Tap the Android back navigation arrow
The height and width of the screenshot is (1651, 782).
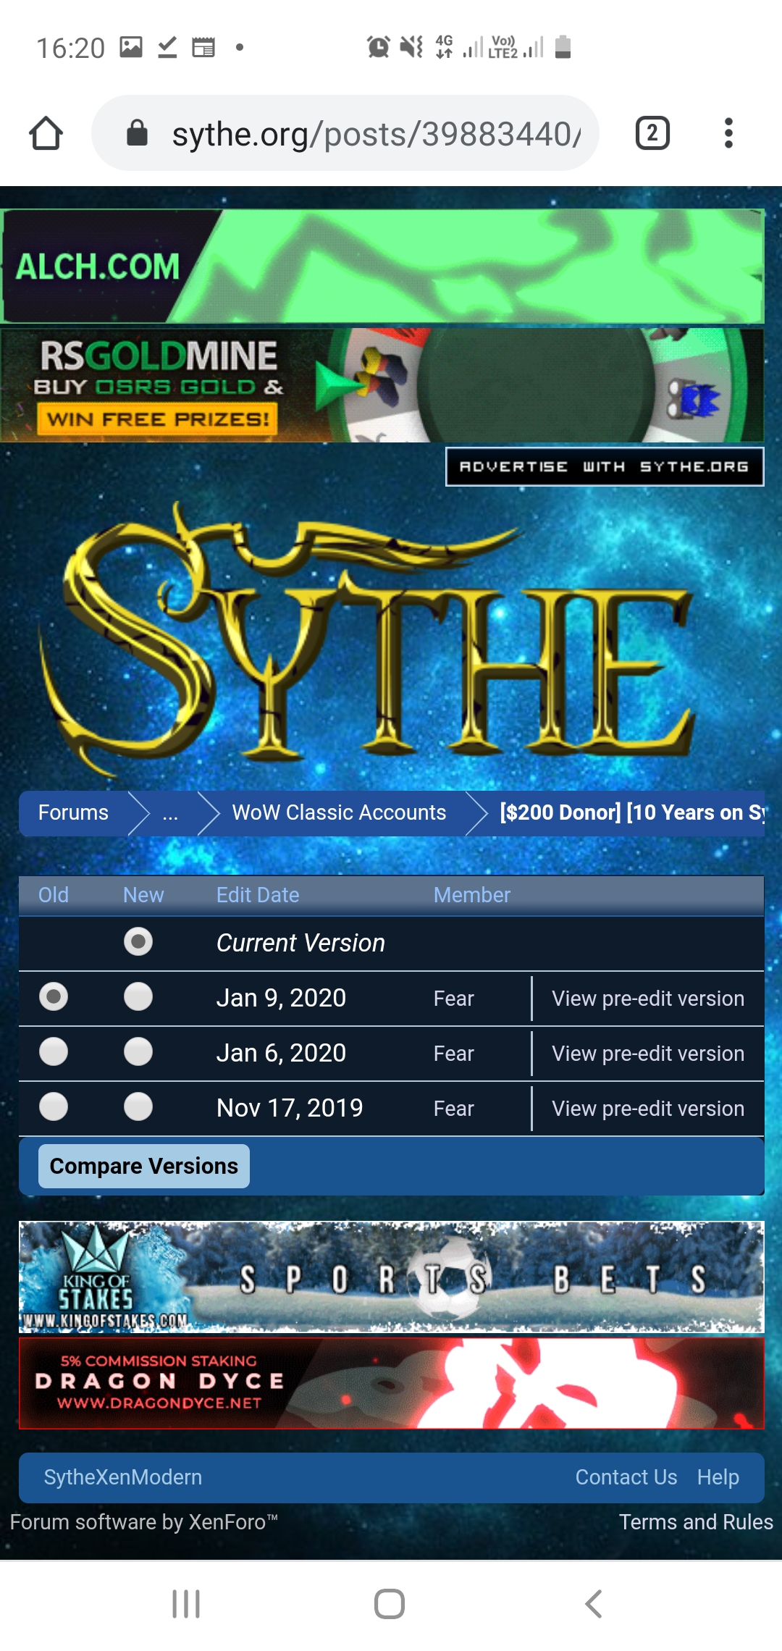click(x=594, y=1603)
